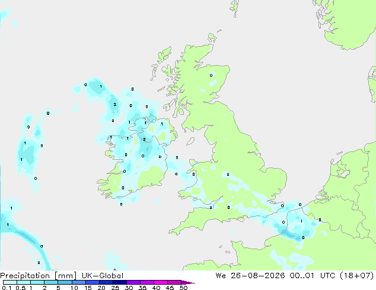Viewport: 376px width, 290px height.
Task: Click the 20 to 25 mm dark blue swatch
Action: (106, 282)
